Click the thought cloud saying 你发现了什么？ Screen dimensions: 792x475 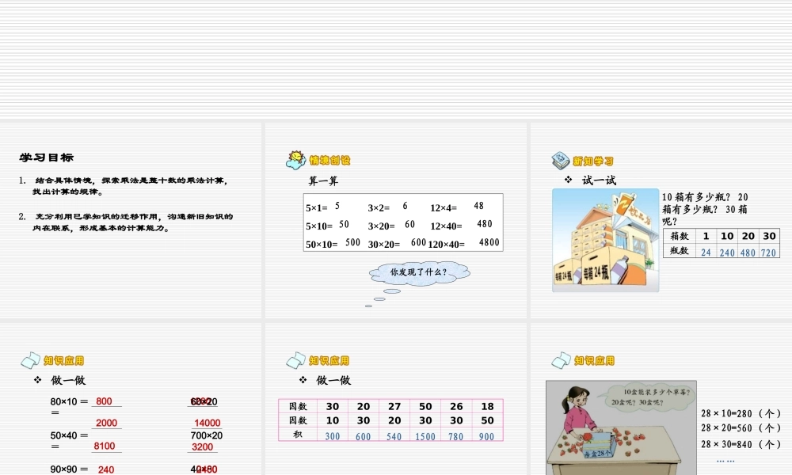tap(419, 273)
